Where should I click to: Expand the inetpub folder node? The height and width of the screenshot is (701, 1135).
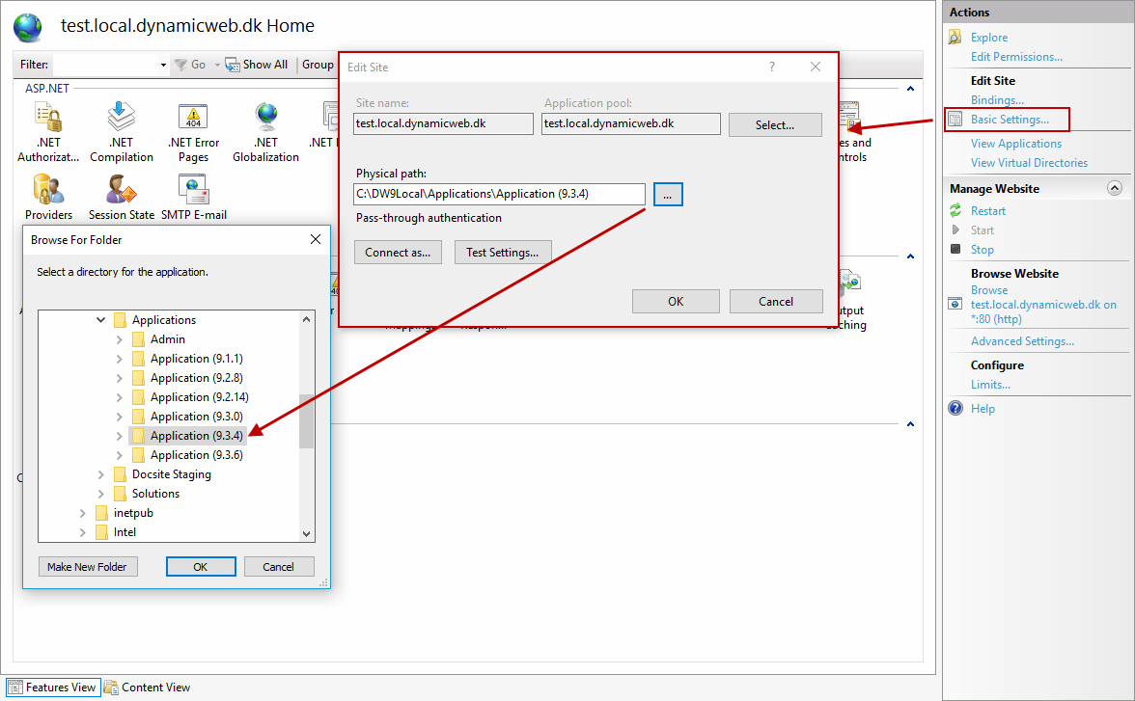pyautogui.click(x=83, y=513)
